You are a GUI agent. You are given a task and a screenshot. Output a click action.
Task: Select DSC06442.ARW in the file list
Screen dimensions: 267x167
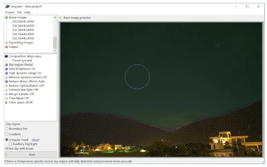(23, 26)
